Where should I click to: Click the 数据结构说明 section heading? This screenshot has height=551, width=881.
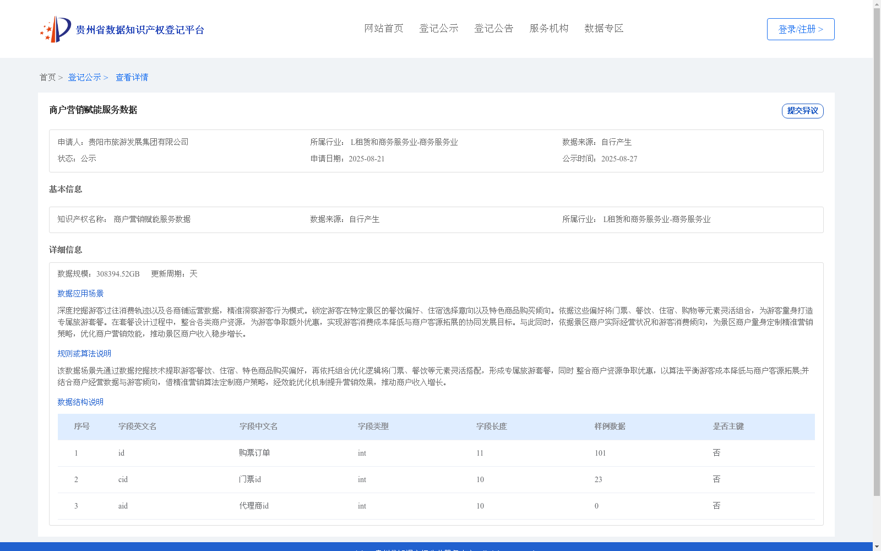pyautogui.click(x=80, y=402)
